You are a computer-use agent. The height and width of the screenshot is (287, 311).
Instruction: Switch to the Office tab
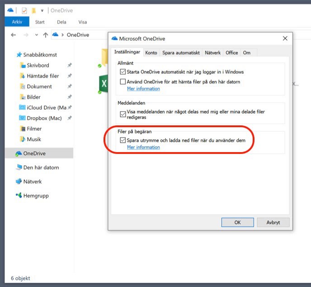[x=231, y=53]
